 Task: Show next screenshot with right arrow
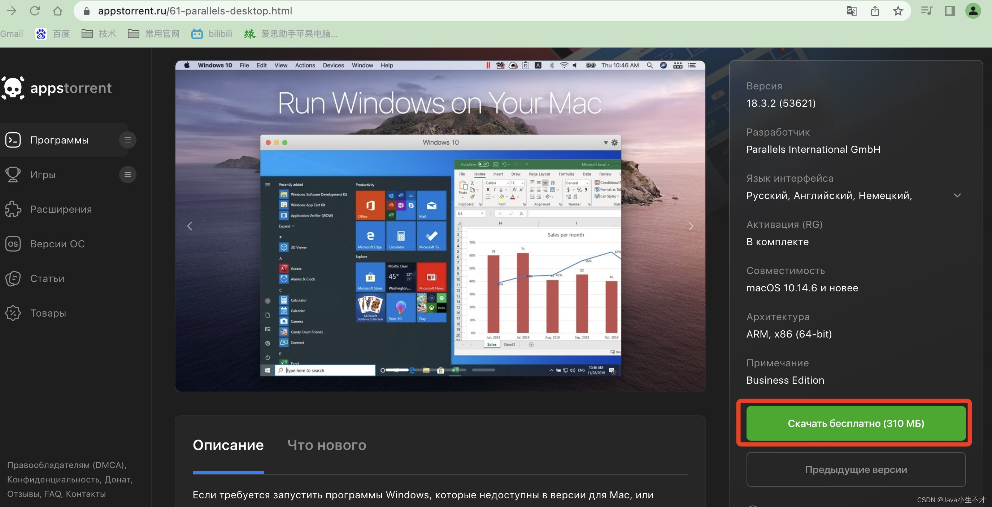coord(691,226)
